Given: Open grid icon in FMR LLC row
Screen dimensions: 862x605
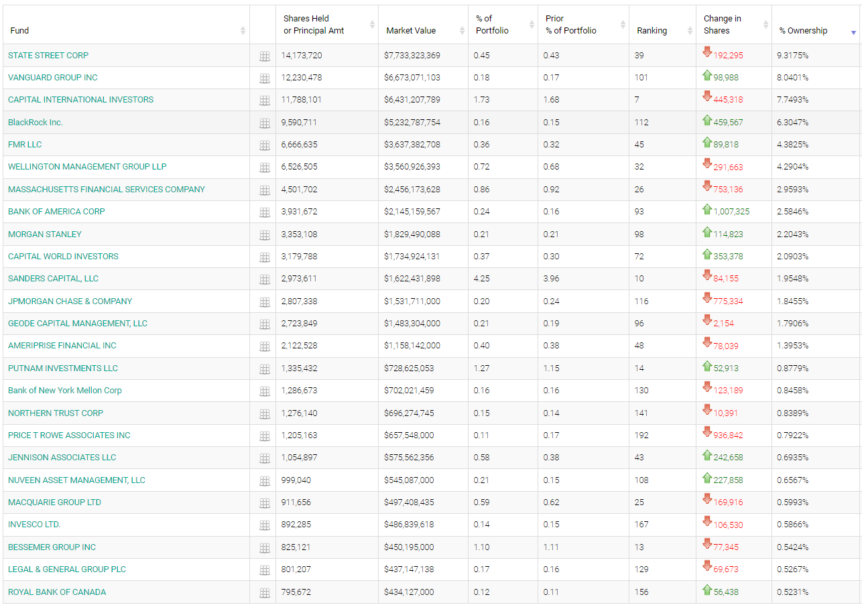Looking at the screenshot, I should tap(264, 145).
